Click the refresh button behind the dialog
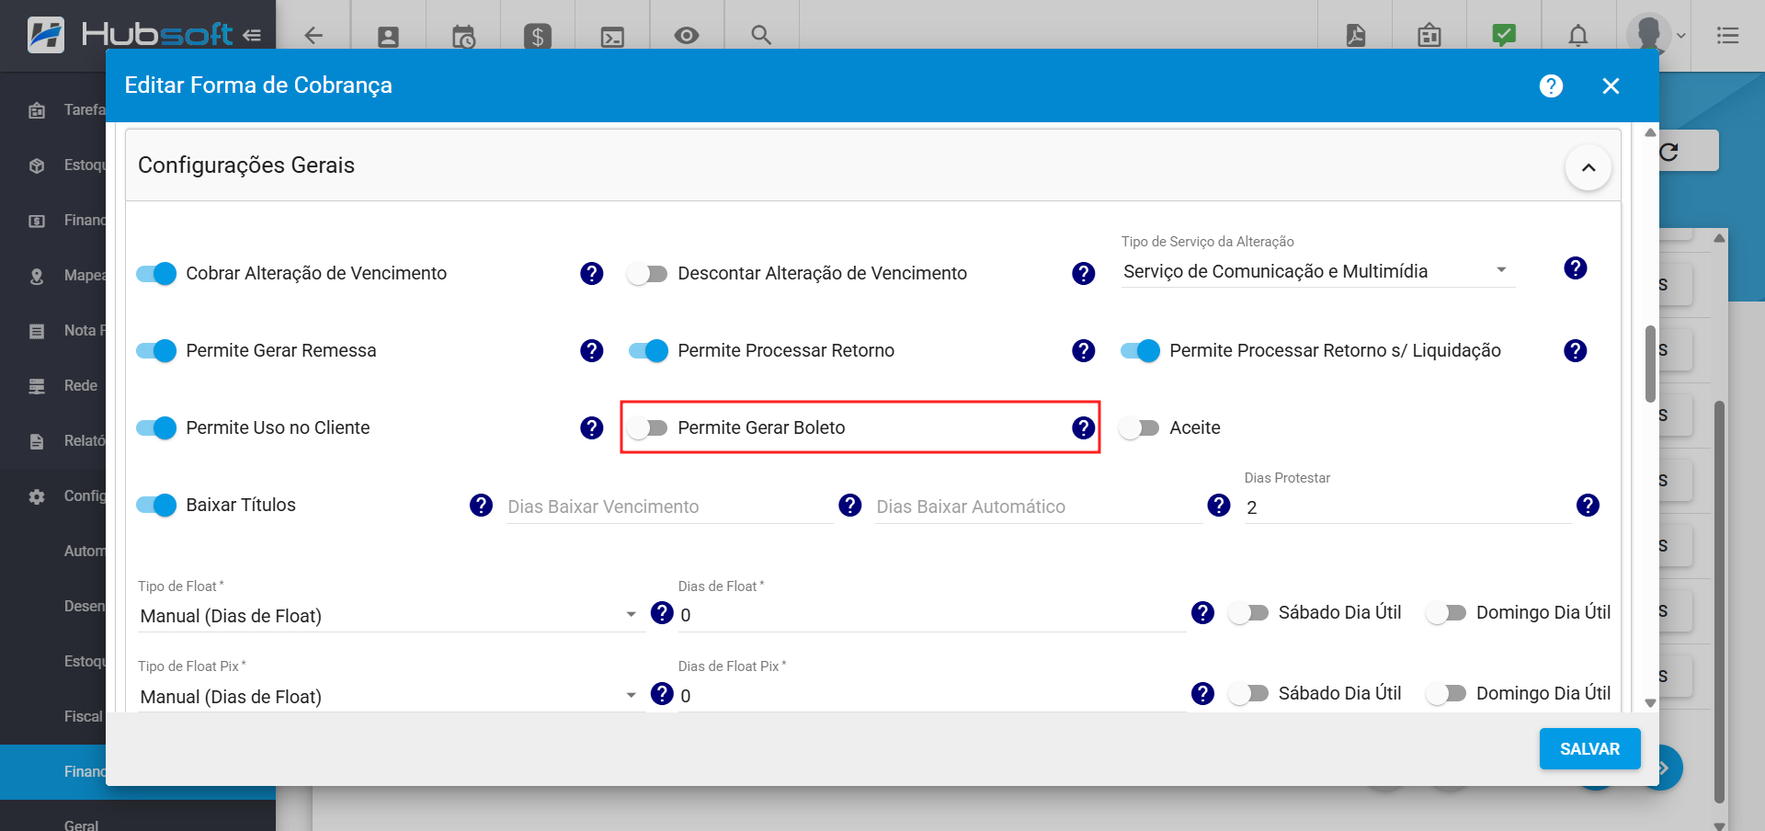The image size is (1765, 831). (x=1669, y=152)
